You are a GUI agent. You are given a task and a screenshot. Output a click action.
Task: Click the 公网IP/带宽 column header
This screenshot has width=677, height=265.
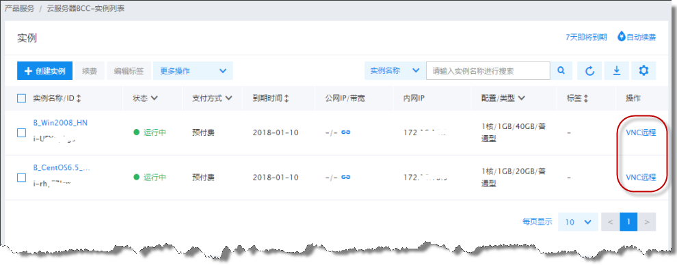(345, 98)
